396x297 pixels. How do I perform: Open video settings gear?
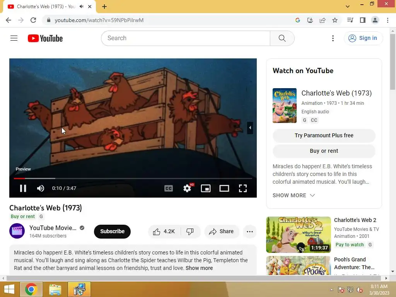187,188
